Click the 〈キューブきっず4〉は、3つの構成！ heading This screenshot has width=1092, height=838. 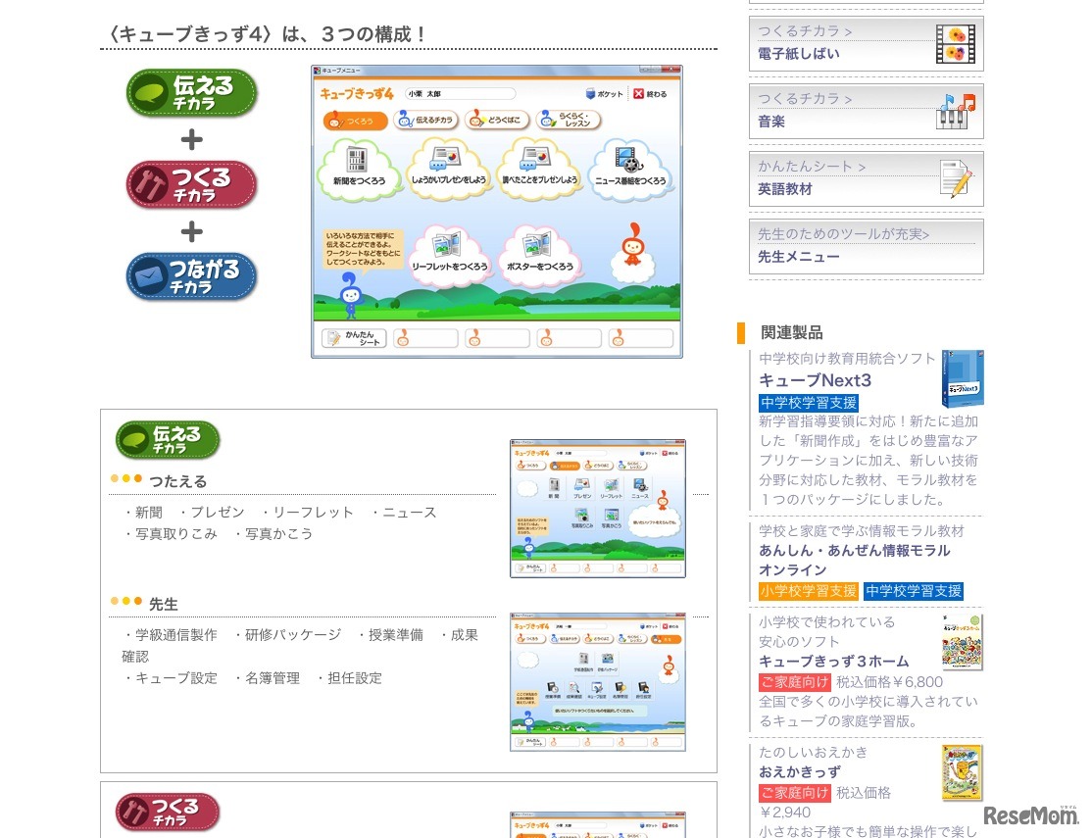(x=267, y=34)
